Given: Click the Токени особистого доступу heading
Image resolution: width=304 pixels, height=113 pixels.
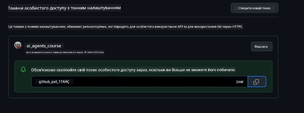Looking at the screenshot, I should tap(64, 8).
